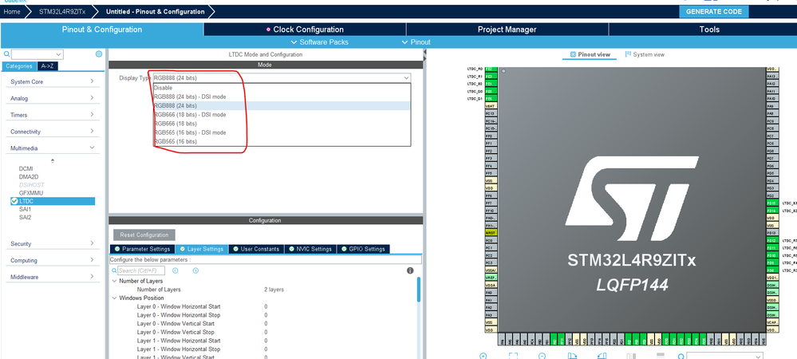Choose RGB565 (16 bits) option
The height and width of the screenshot is (359, 797).
tap(282, 142)
